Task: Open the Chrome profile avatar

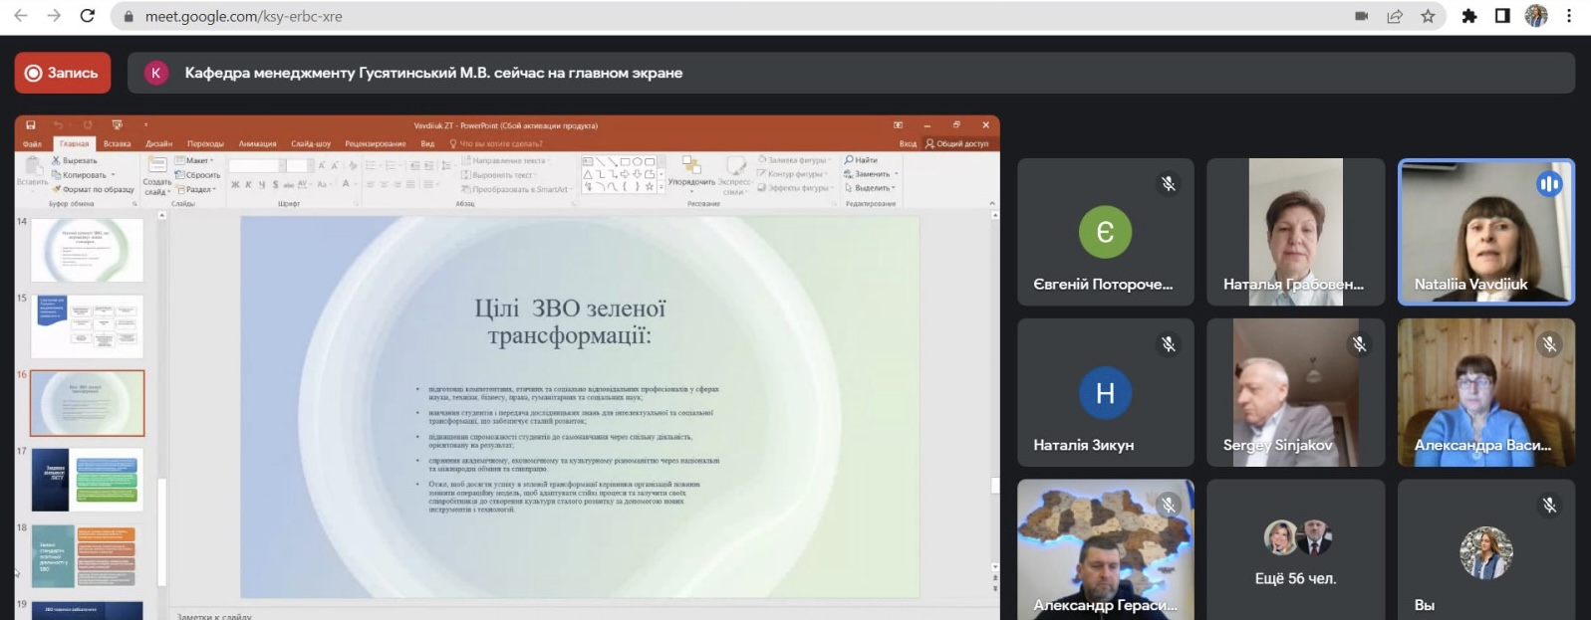Action: (1536, 16)
